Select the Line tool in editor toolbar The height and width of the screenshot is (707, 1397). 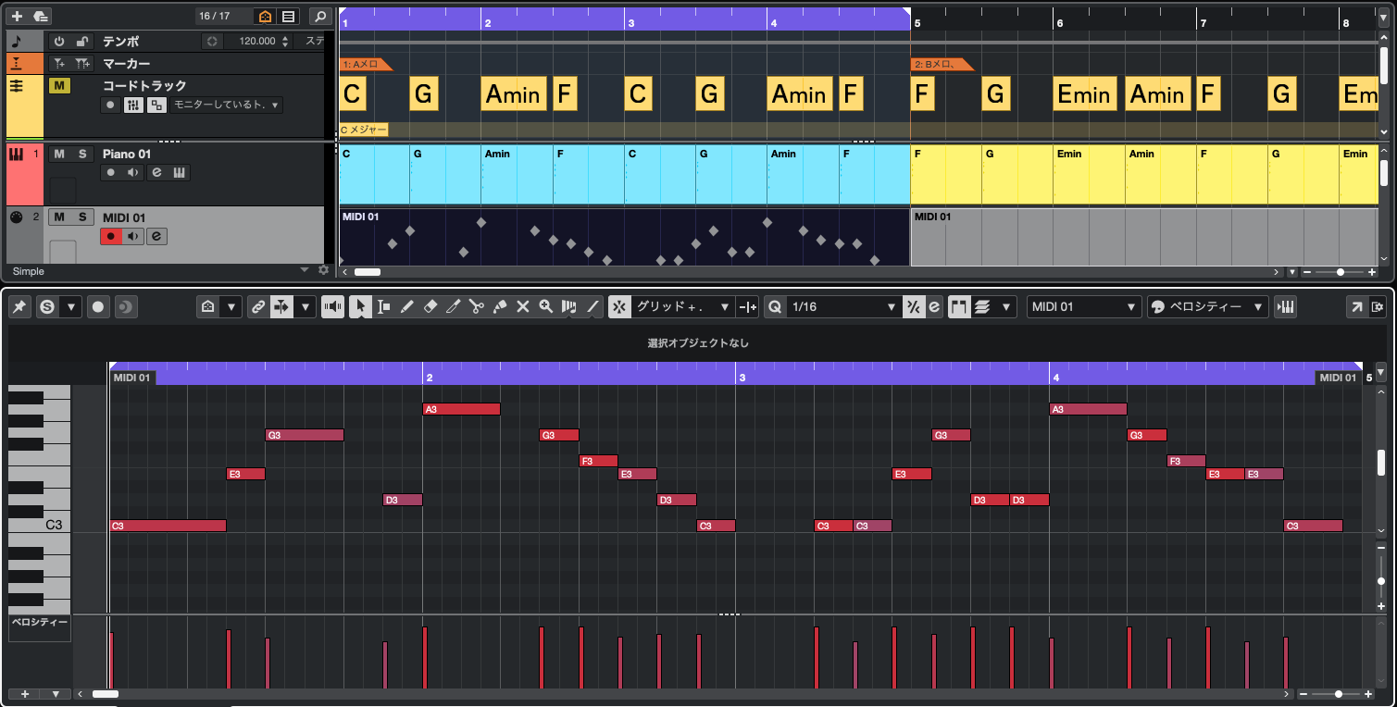coord(593,306)
